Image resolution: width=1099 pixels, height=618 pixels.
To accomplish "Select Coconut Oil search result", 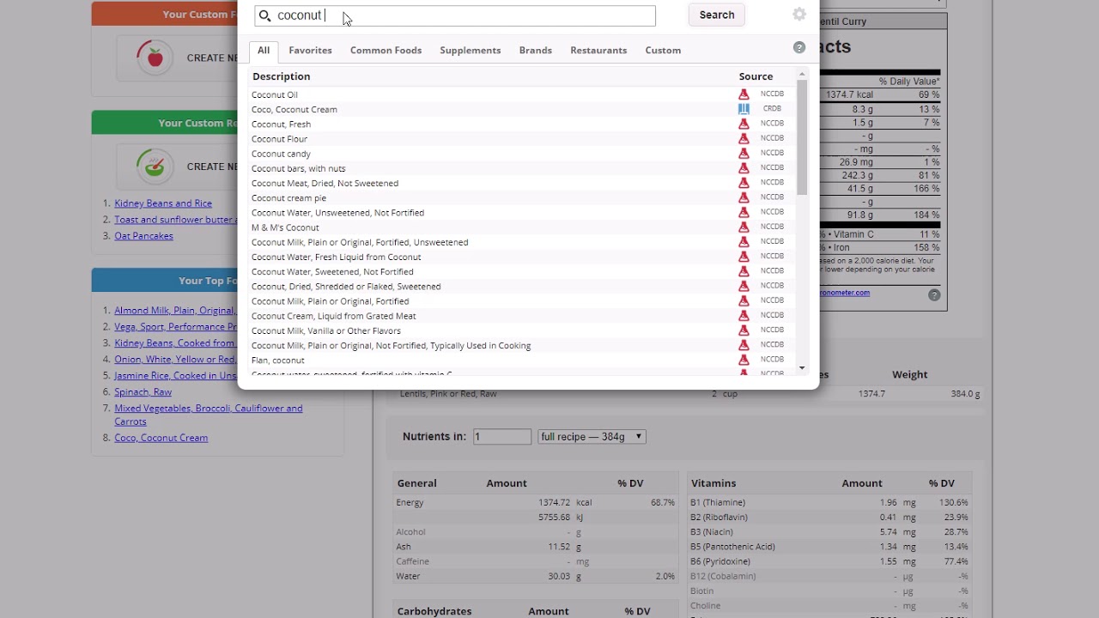I will pyautogui.click(x=275, y=94).
